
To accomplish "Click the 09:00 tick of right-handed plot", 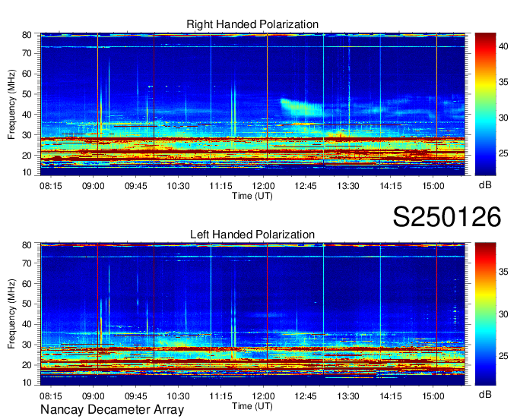I will [94, 186].
